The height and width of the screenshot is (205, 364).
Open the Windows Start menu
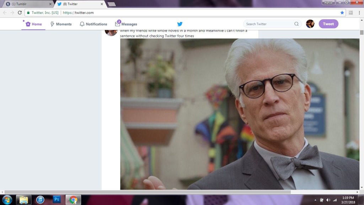(7, 200)
